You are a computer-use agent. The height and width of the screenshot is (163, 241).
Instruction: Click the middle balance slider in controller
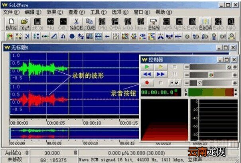[x=211, y=75]
